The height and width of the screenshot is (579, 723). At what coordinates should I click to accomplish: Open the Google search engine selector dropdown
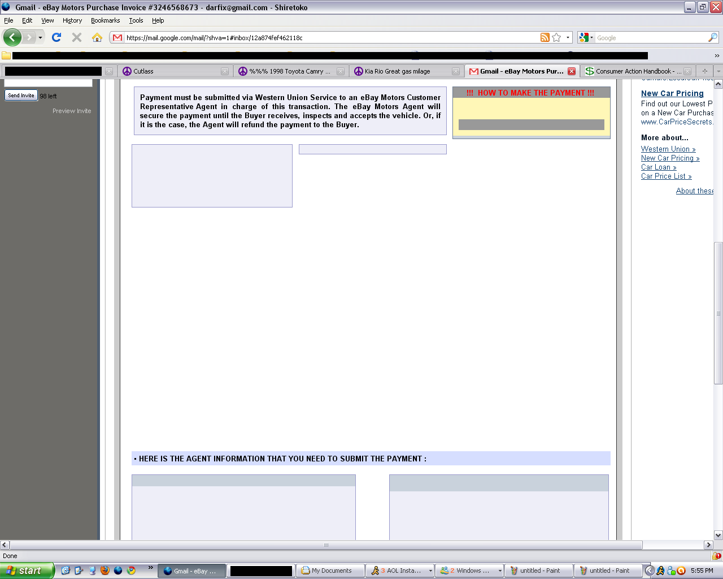[586, 38]
